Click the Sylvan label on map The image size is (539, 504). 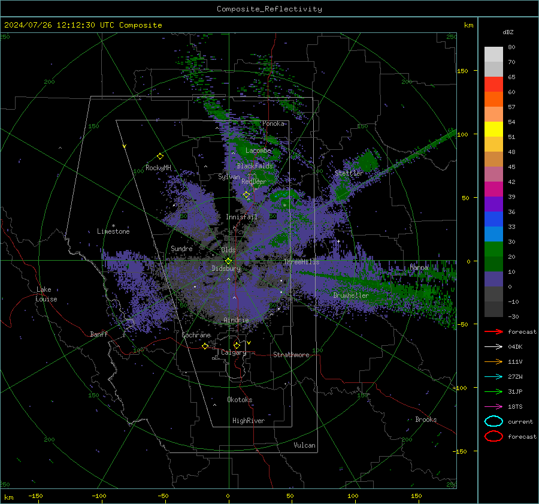pos(229,177)
